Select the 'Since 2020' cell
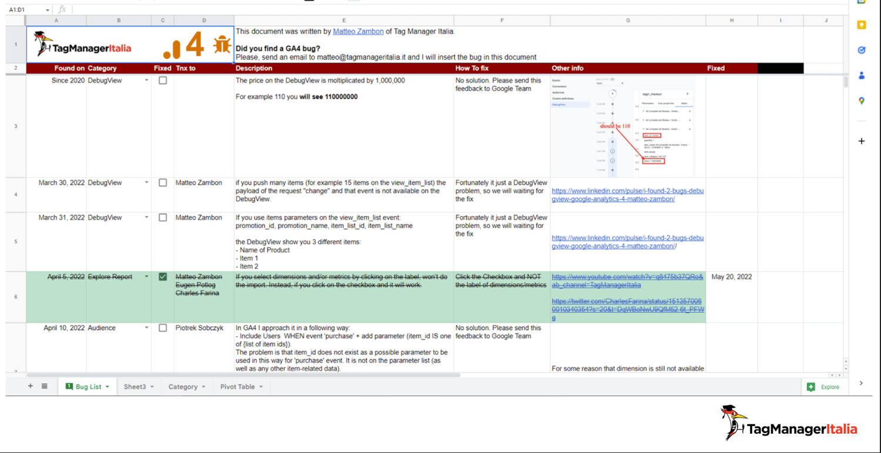Screen dimensions: 881x453 point(56,126)
